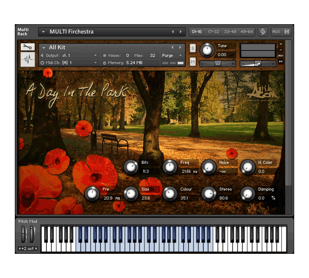Click the Noise knob
Screen dimensions: 309x278
tap(209, 167)
